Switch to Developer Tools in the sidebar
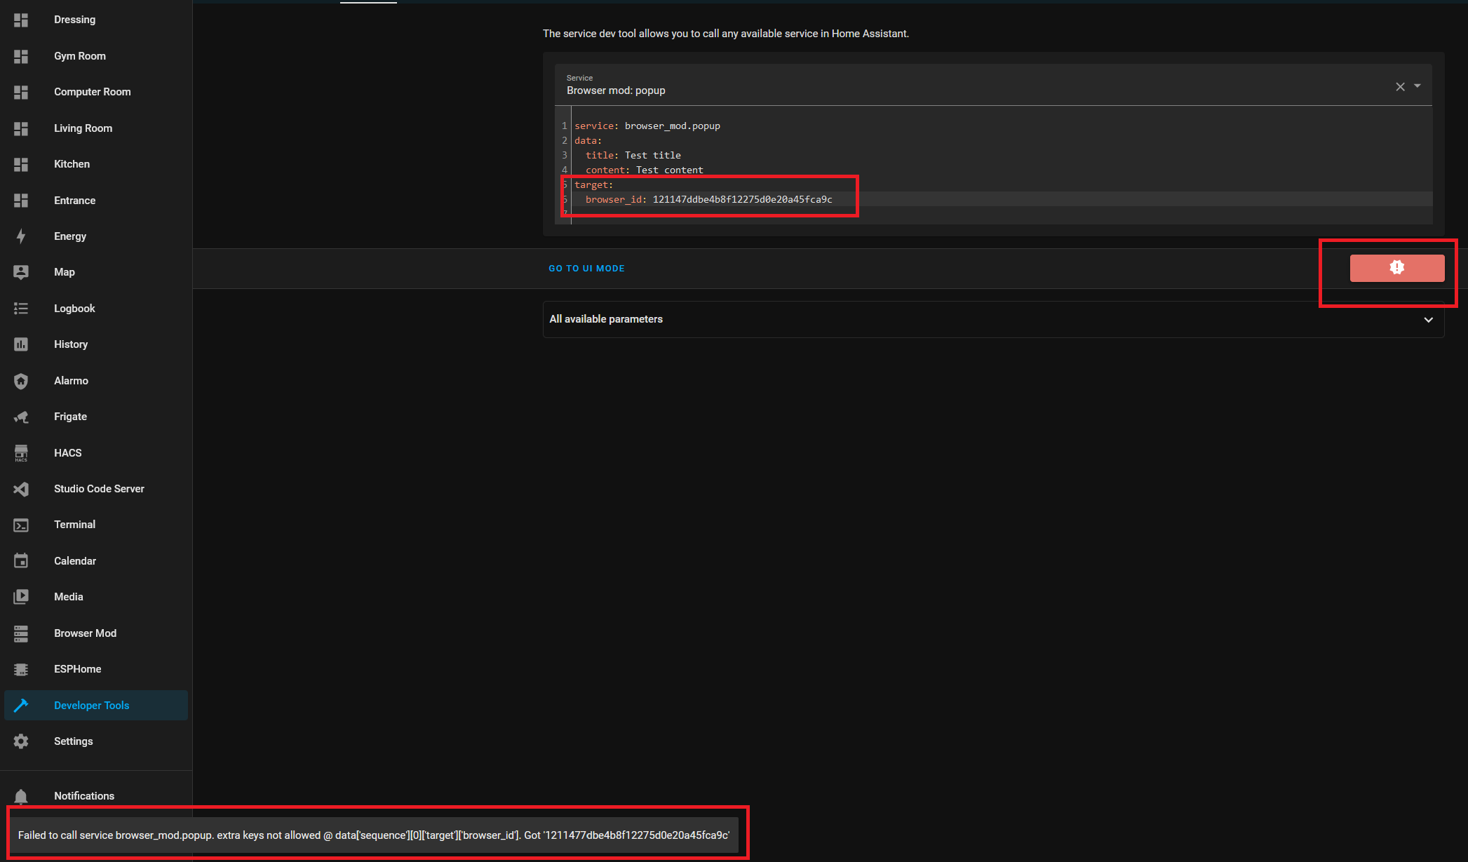Screen dimensions: 1468x862 [20, 705]
